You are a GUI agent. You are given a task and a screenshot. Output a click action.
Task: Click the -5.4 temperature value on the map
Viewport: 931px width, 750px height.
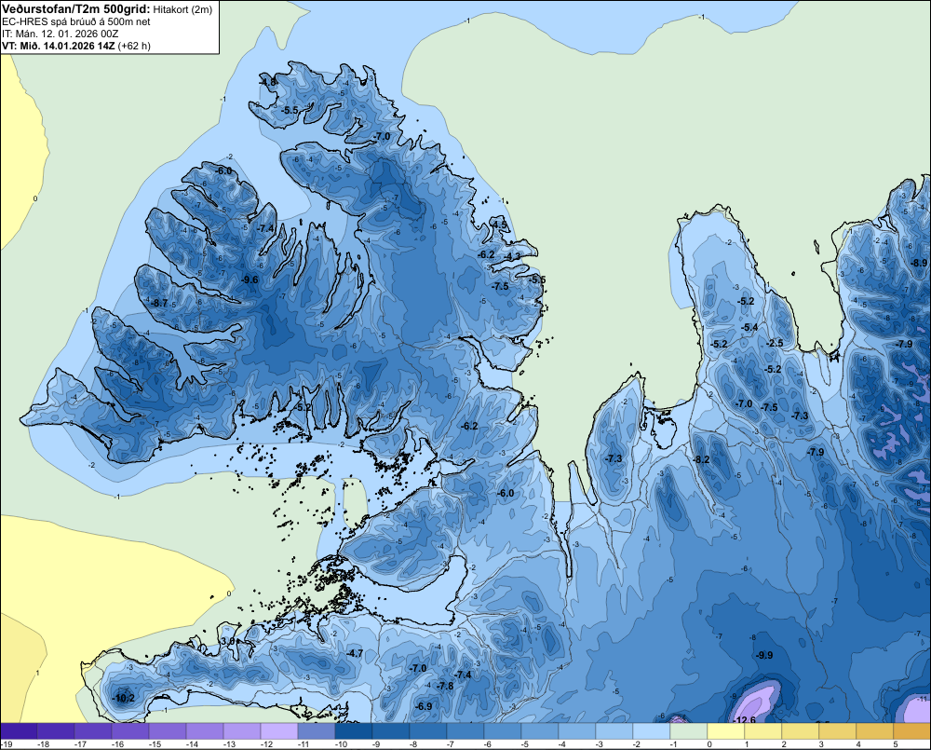coord(749,327)
